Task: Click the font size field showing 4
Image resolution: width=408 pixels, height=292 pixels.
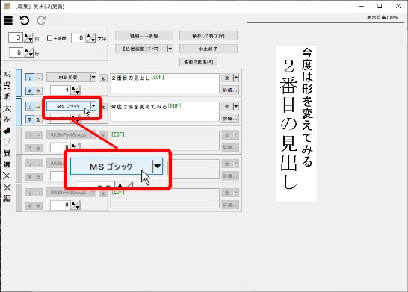Action: 61,90
